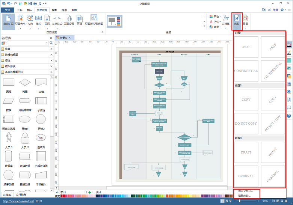
Task: Select the horizontal CONFIDENTIAL watermark thumbnail
Action: coord(246,71)
